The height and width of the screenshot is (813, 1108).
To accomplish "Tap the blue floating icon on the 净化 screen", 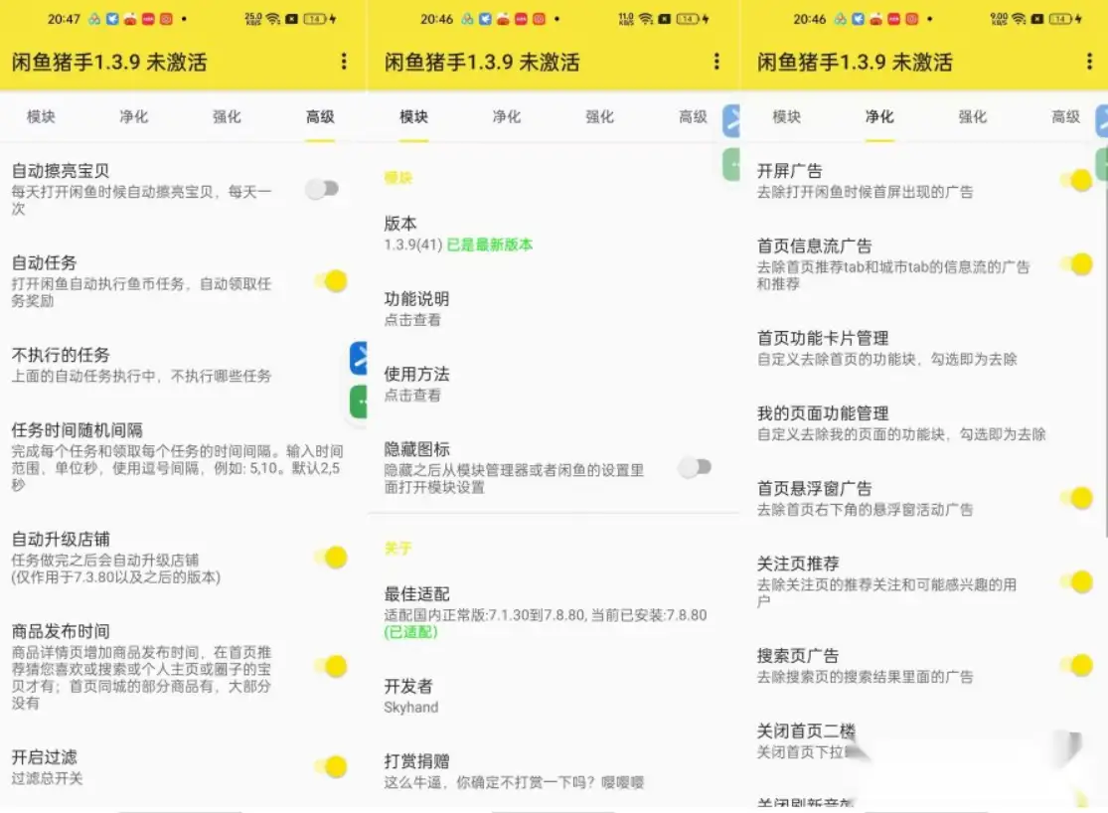I will [x=1101, y=120].
